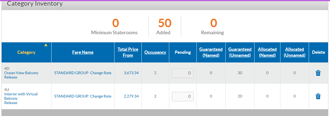
Task: Sort by Guaranteed (Unnamed) column
Action: coord(240,52)
